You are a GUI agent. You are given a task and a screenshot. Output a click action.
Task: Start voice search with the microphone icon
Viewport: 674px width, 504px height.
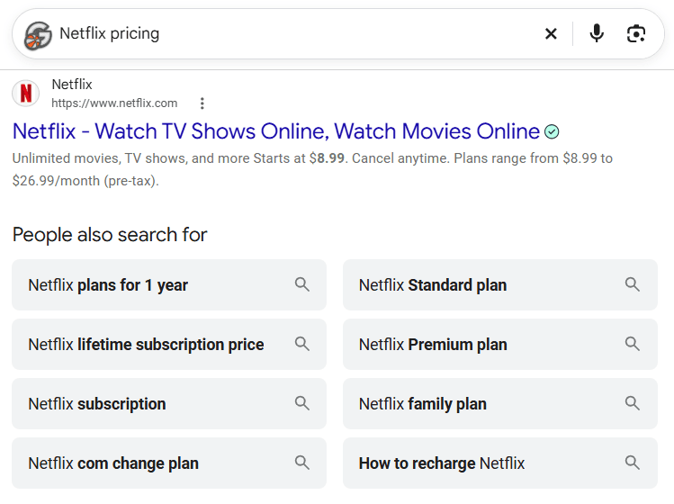tap(597, 33)
